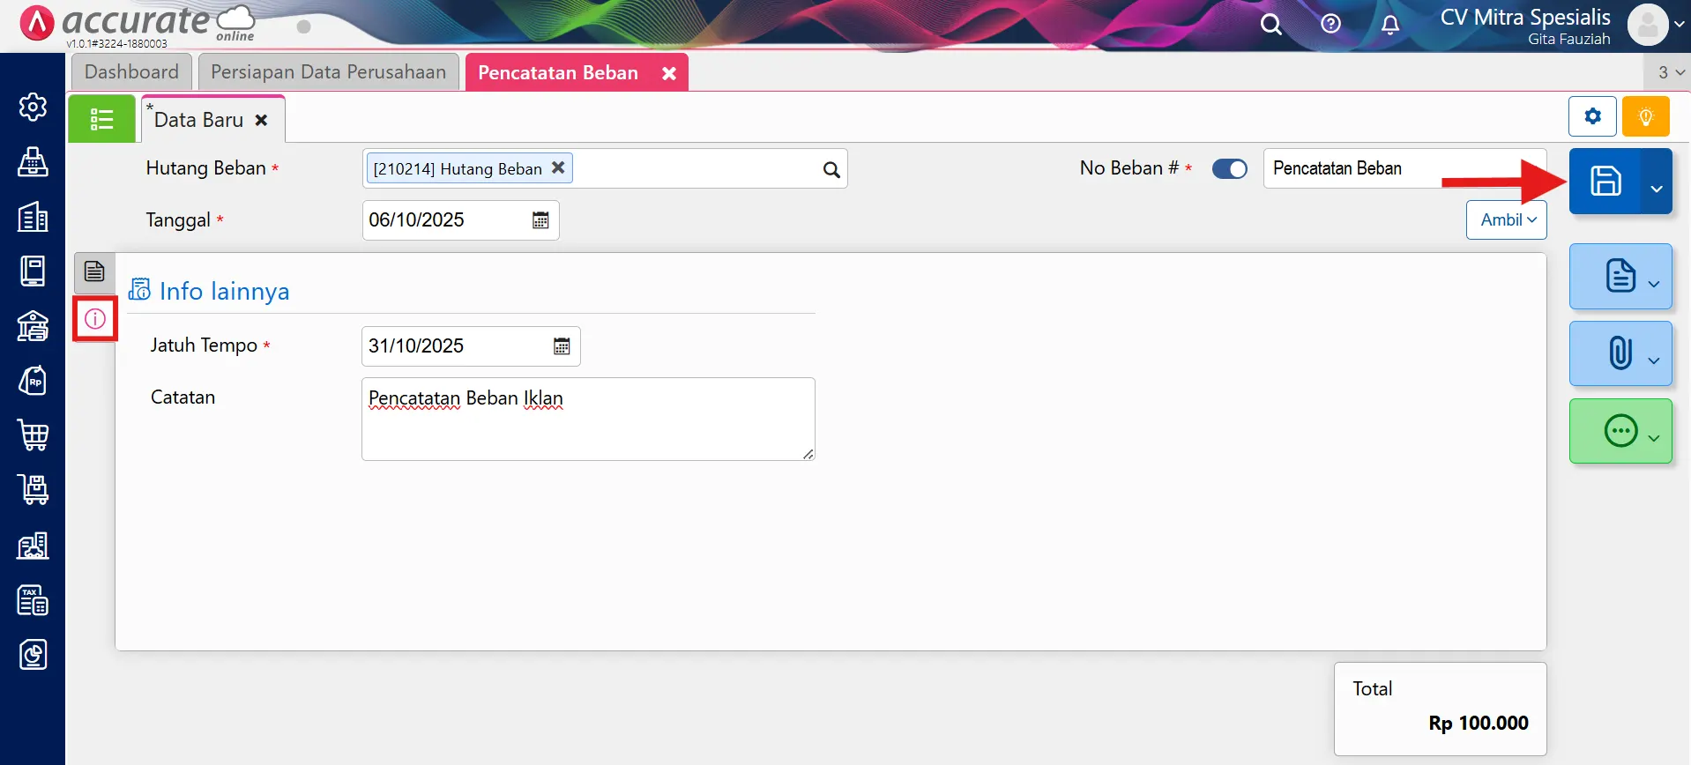Click the green list view button
Viewport: 1691px width, 765px height.
coord(102,119)
